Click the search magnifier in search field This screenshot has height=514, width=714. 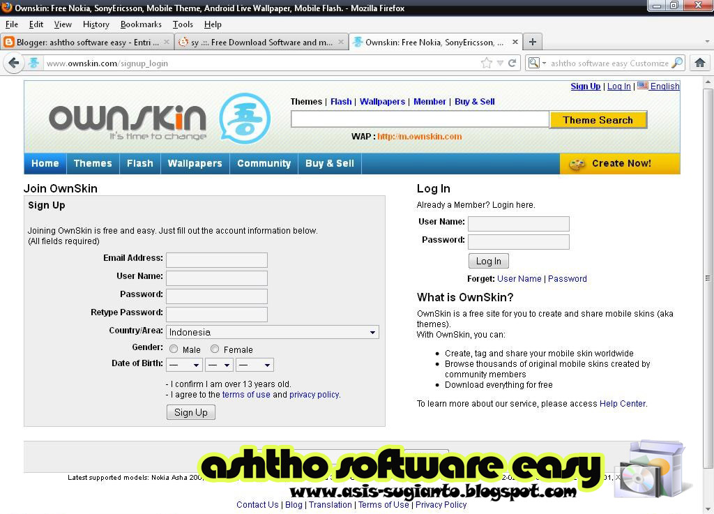pos(675,63)
